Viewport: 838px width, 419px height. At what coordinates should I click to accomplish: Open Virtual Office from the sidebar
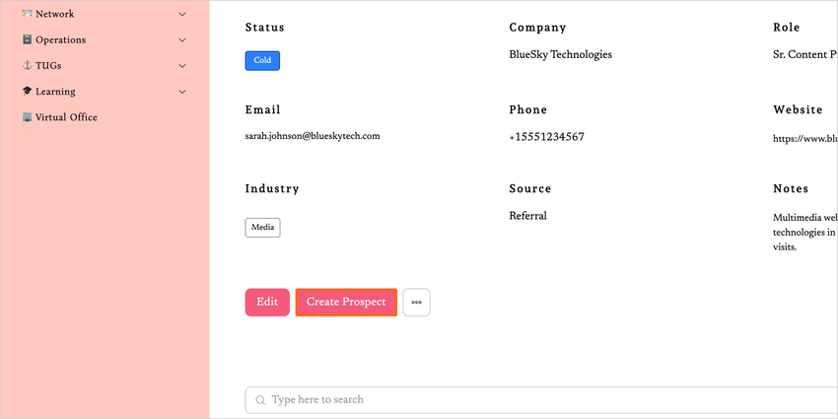[66, 117]
